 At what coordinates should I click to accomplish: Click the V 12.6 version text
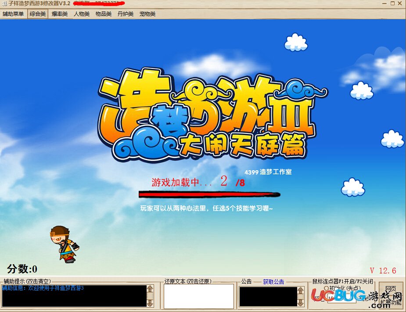click(x=383, y=271)
